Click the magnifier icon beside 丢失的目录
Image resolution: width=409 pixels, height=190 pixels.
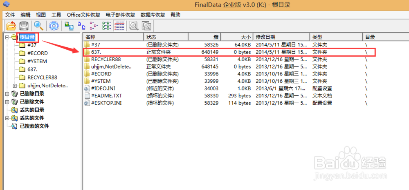(14, 110)
